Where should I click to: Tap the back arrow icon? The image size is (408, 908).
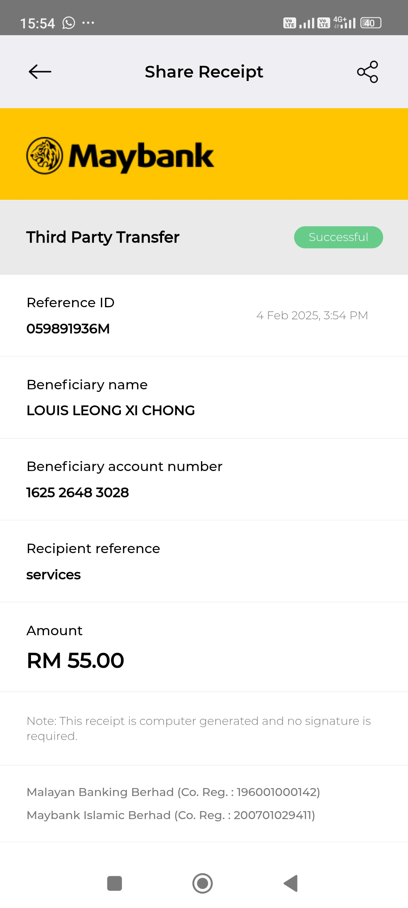(40, 72)
